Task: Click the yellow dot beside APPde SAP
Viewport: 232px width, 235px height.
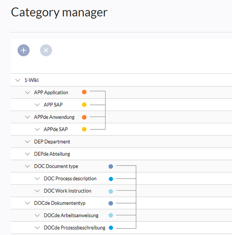Action: tap(84, 129)
